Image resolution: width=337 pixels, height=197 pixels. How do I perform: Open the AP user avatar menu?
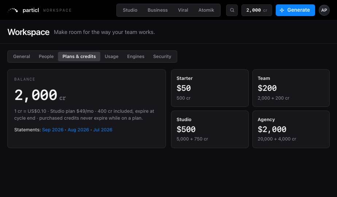pos(324,10)
